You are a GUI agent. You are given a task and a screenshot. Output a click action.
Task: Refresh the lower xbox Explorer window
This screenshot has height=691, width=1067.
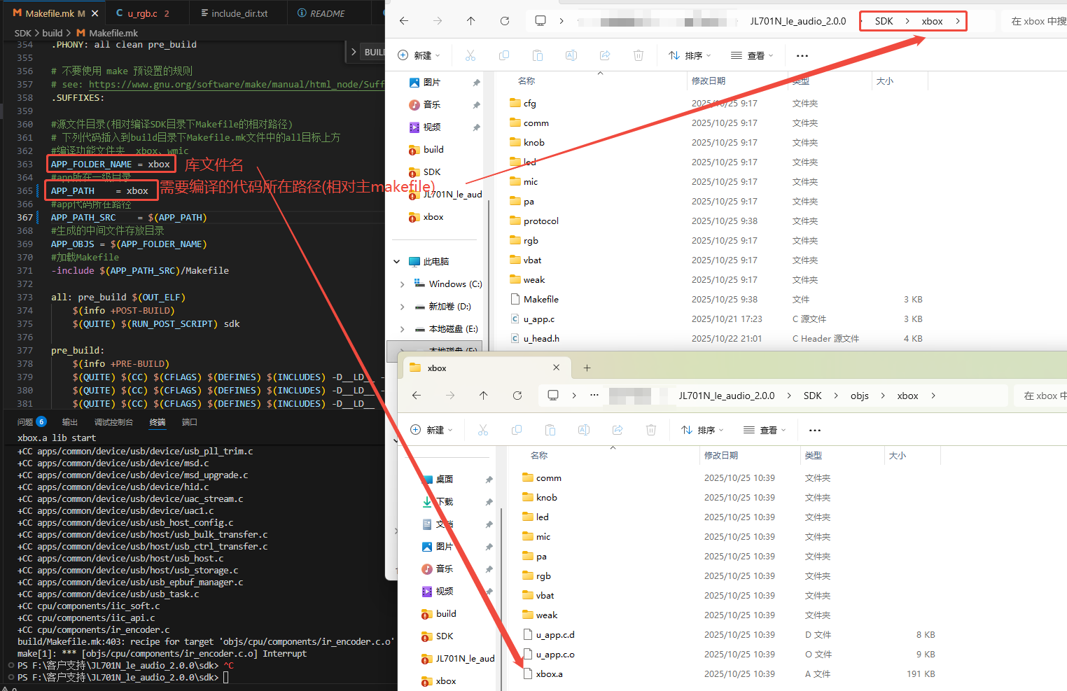point(517,396)
